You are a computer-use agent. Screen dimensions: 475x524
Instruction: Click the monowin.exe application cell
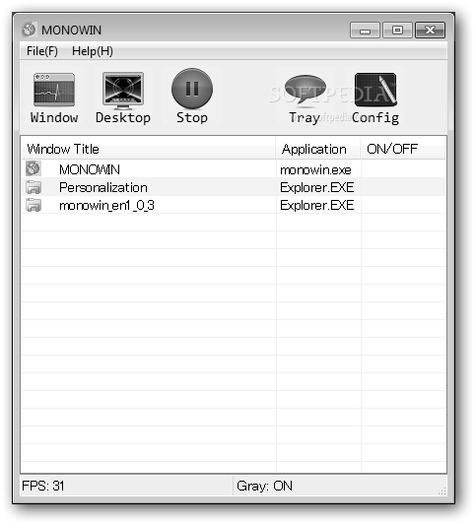315,170
